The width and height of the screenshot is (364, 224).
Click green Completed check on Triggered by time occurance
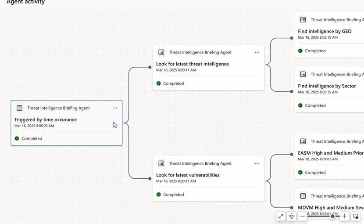(x=17, y=138)
